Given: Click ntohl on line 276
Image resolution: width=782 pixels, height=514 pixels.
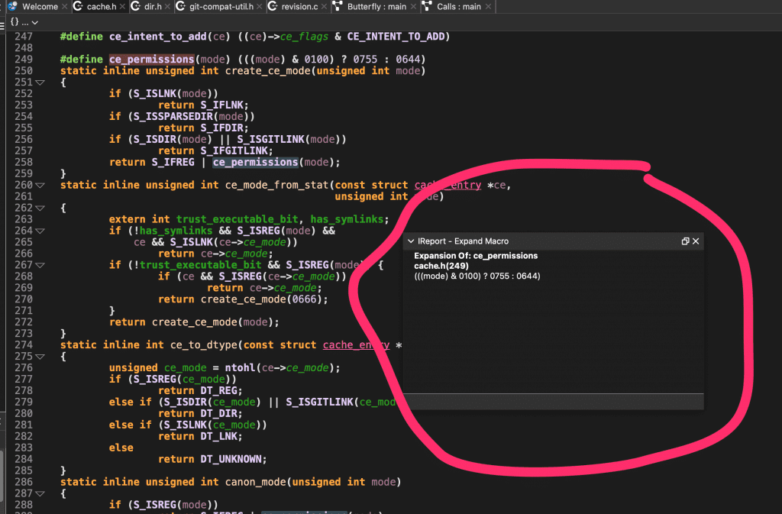Looking at the screenshot, I should pyautogui.click(x=240, y=368).
